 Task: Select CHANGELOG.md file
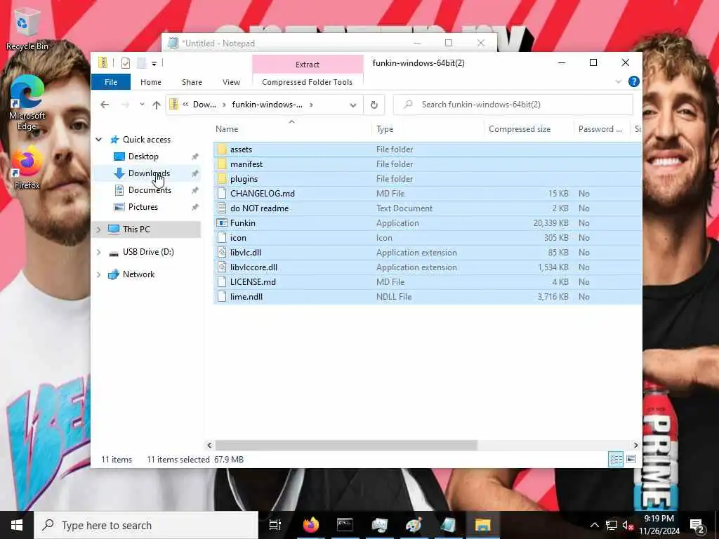coord(428,194)
